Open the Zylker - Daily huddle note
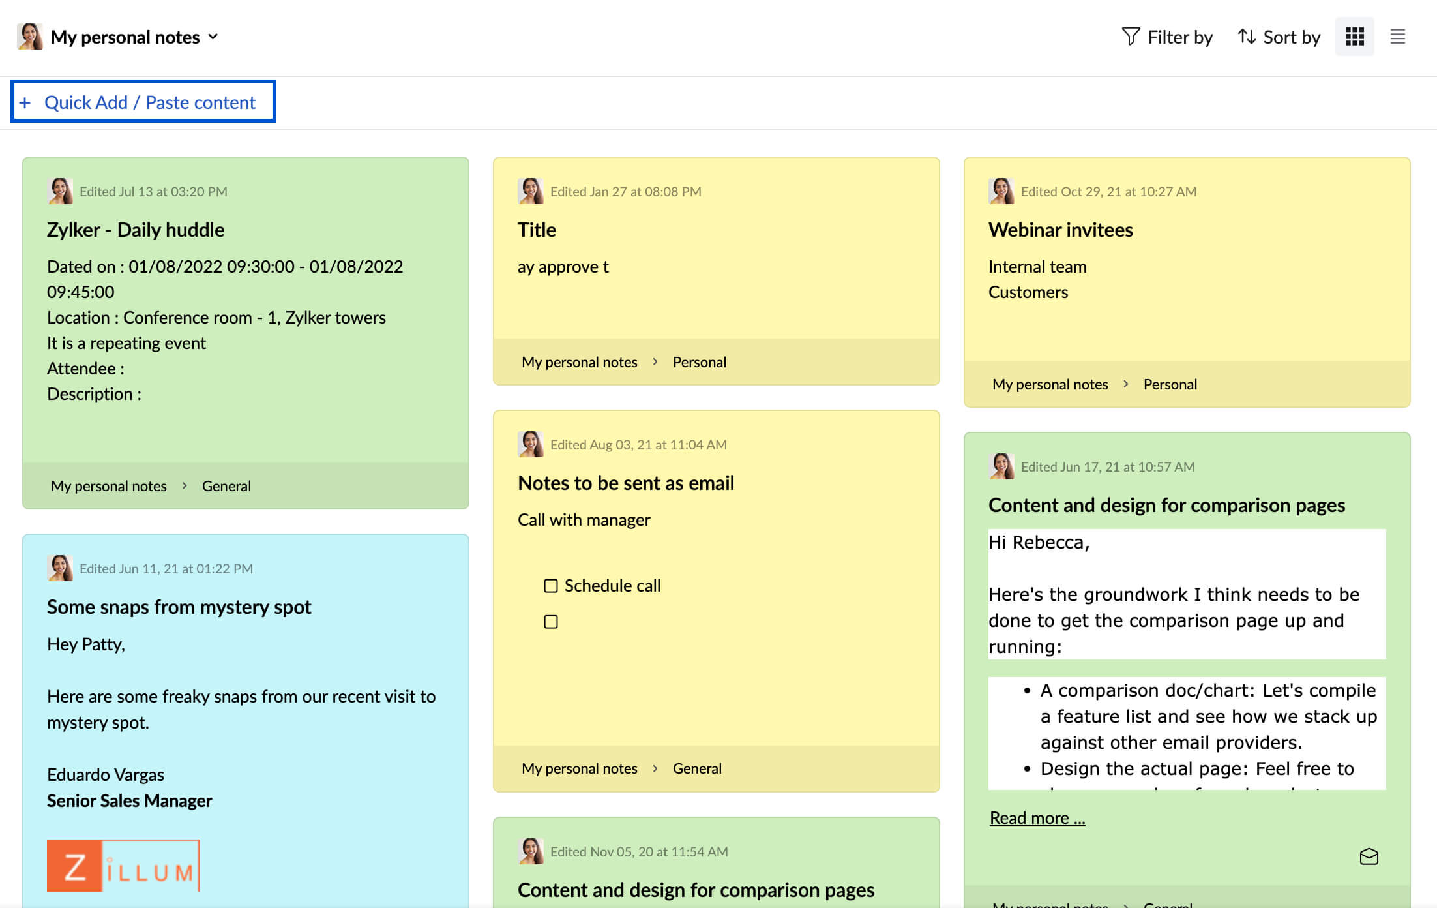The image size is (1437, 908). (x=136, y=230)
